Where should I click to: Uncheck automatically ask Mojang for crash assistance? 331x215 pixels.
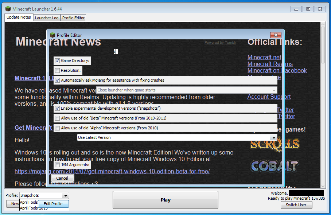[57, 81]
